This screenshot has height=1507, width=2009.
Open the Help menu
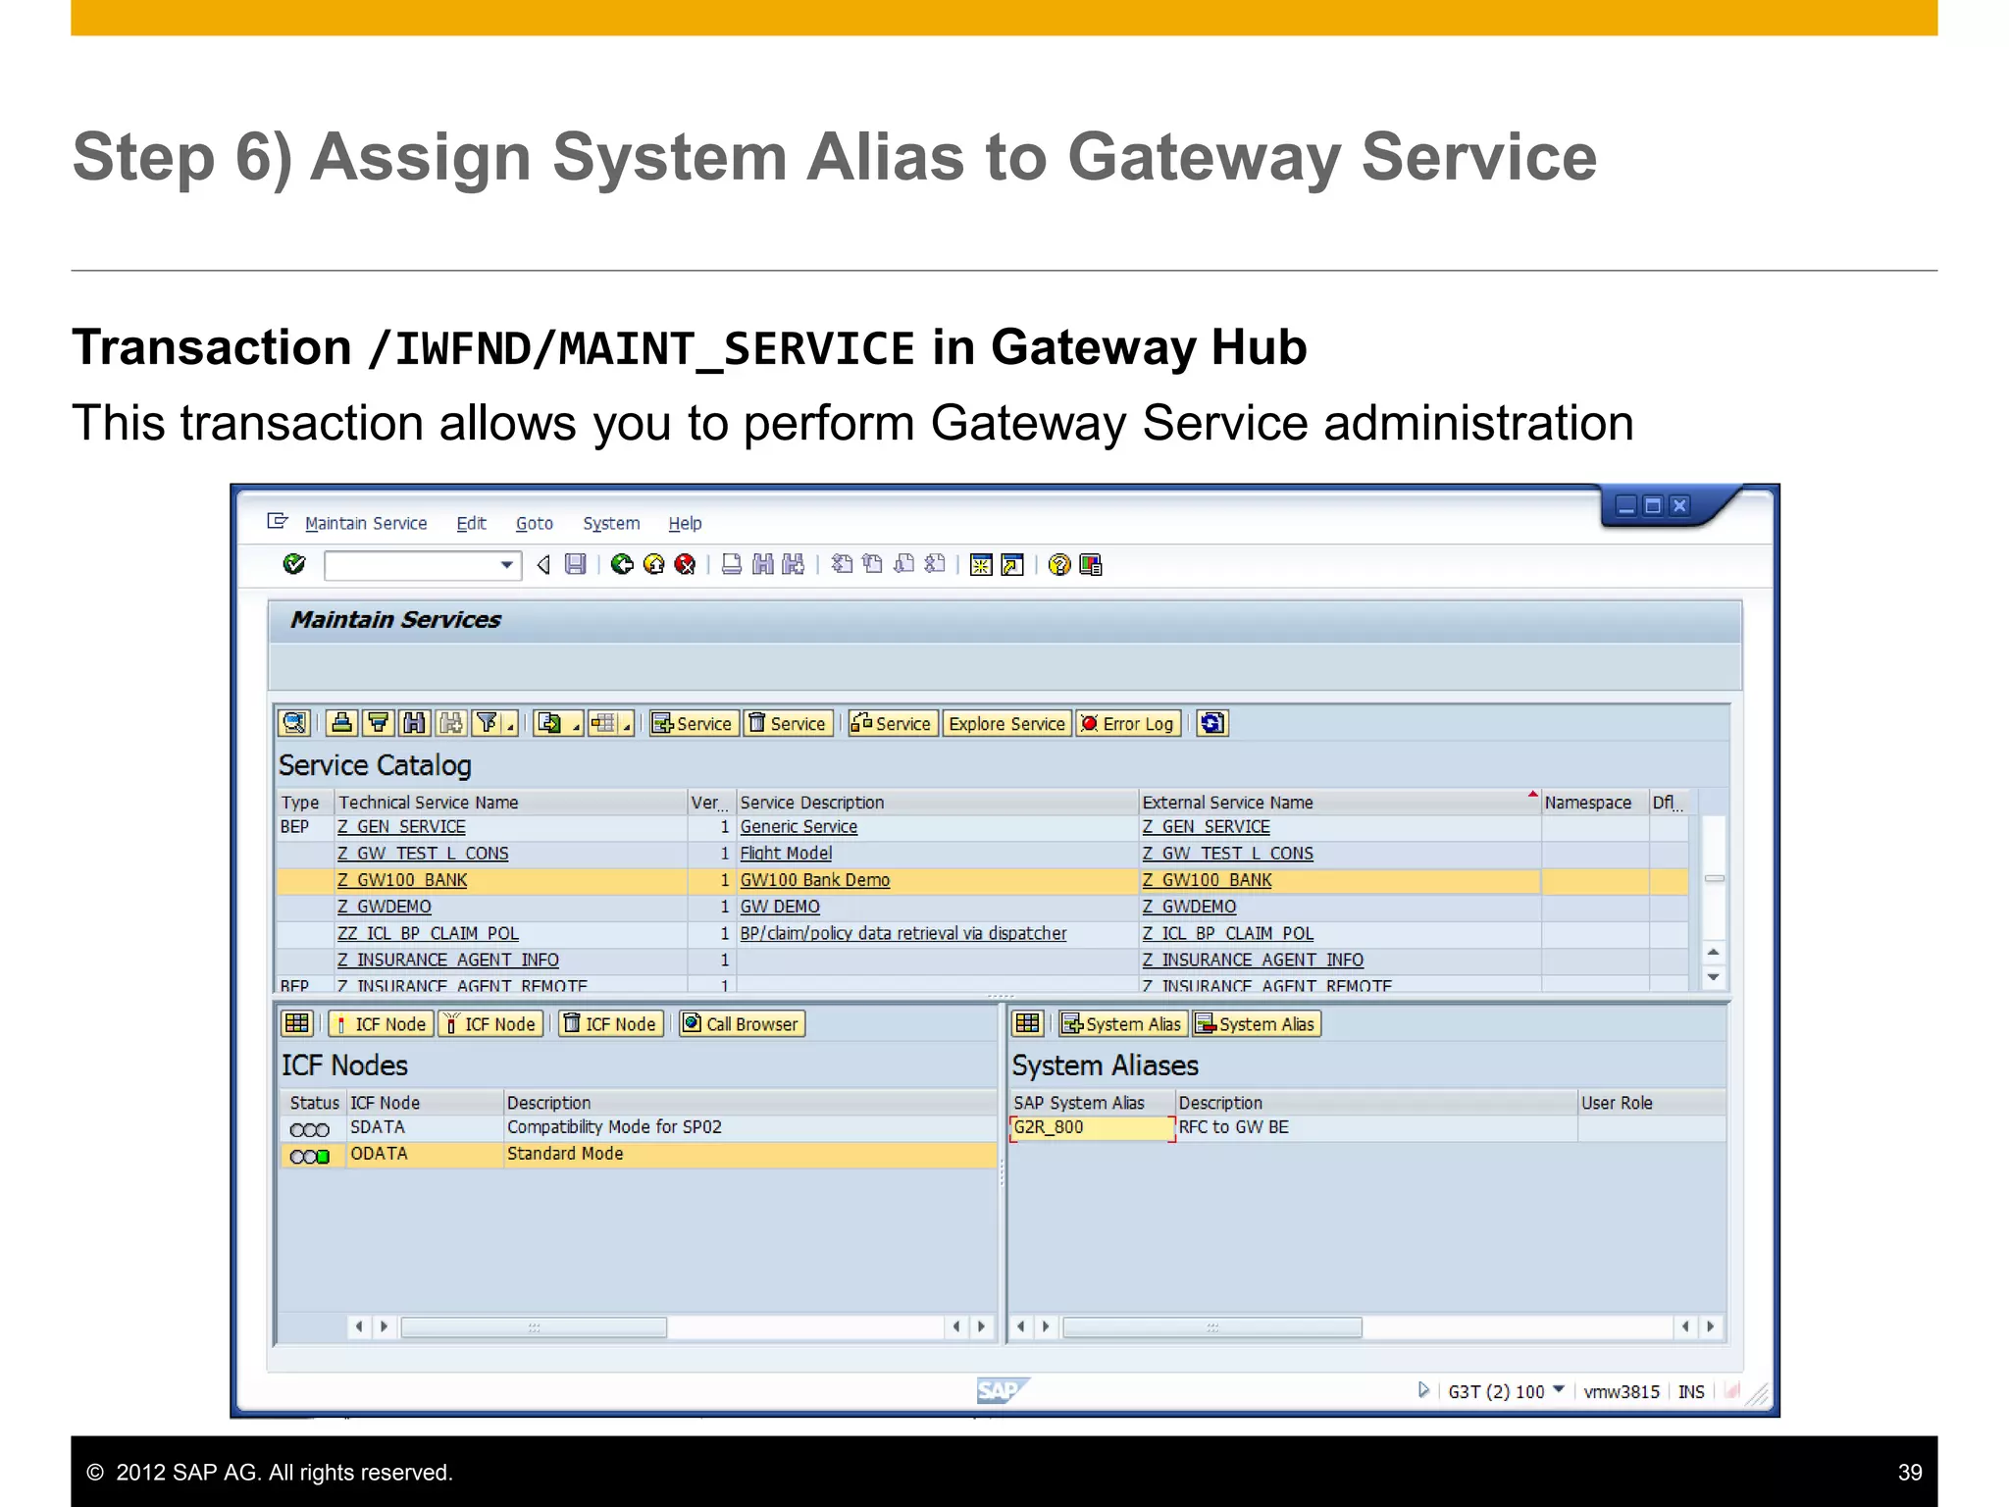(685, 523)
